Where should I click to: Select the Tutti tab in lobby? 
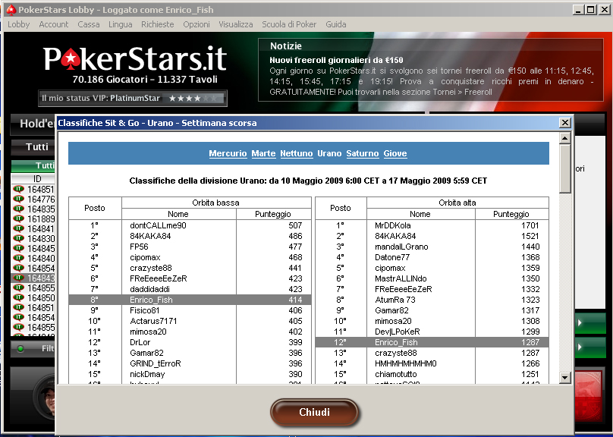[36, 147]
